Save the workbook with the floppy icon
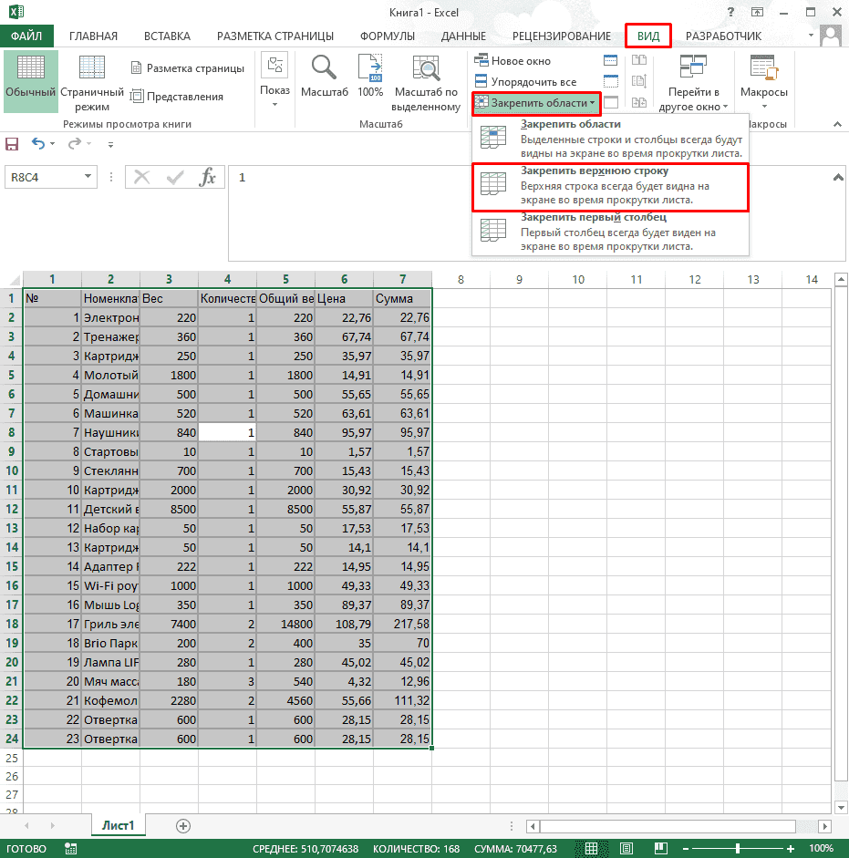 (x=12, y=144)
